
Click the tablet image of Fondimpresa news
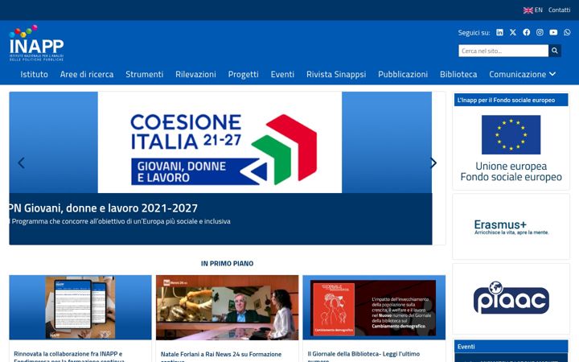click(x=80, y=307)
